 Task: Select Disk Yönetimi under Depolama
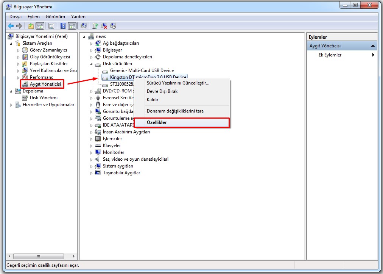(44, 98)
